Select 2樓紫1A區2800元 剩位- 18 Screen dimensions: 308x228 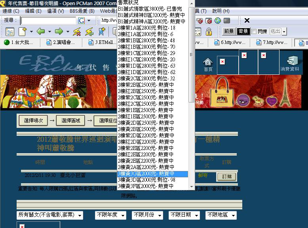(x=153, y=28)
